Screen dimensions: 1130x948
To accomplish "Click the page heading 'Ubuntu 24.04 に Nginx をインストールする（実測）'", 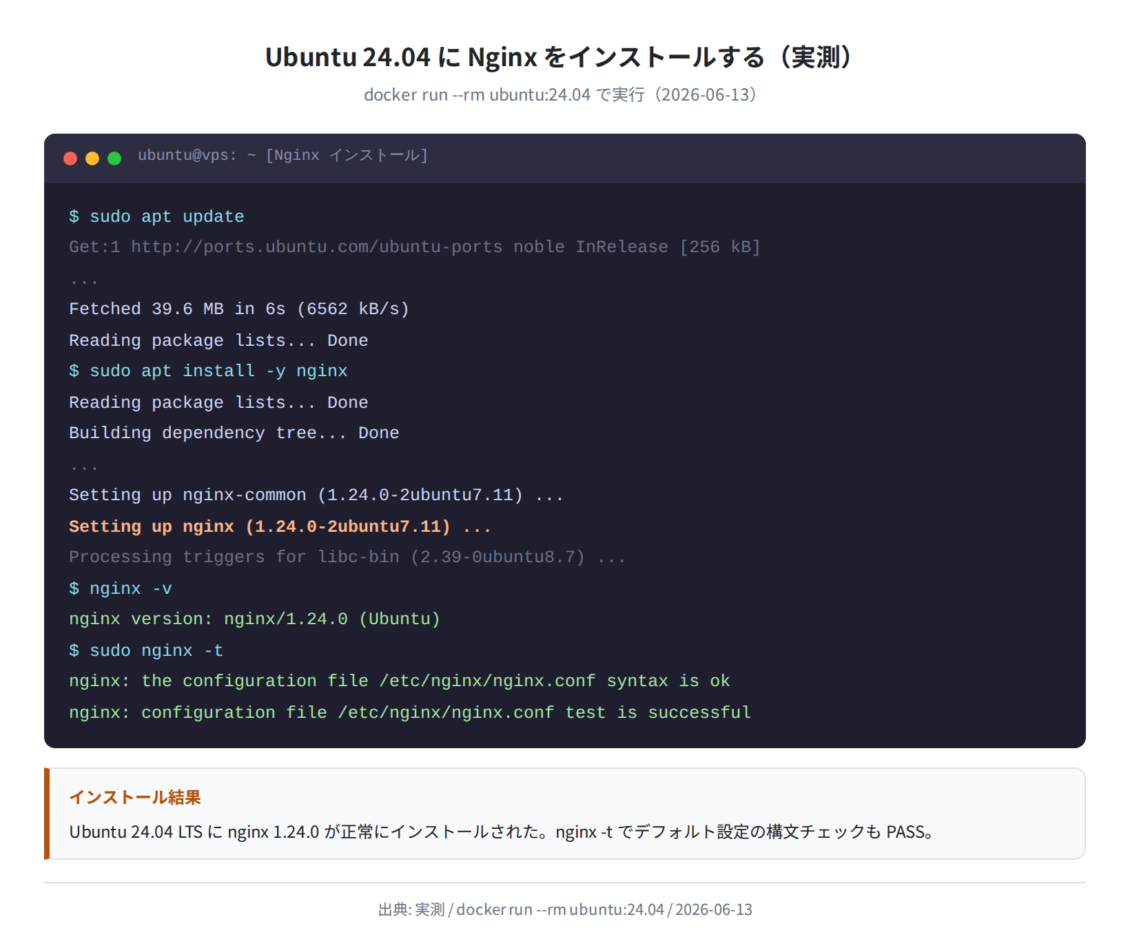I will [x=564, y=56].
